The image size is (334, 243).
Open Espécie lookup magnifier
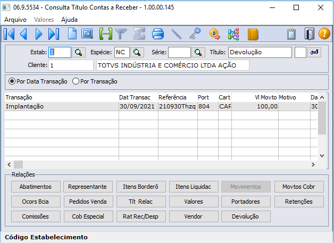click(137, 53)
